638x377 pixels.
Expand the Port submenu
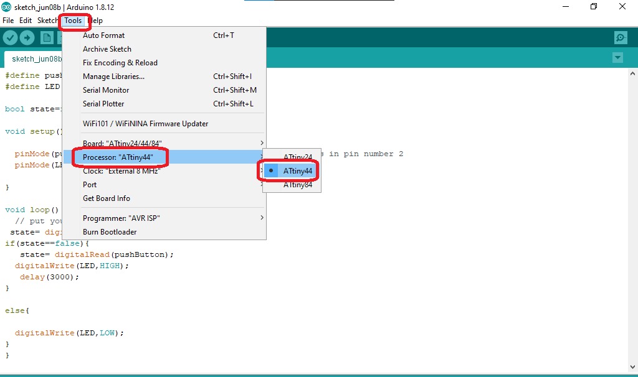point(164,184)
